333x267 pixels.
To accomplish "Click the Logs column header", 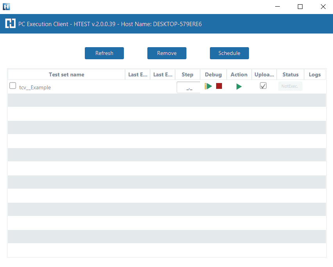I will (x=315, y=74).
